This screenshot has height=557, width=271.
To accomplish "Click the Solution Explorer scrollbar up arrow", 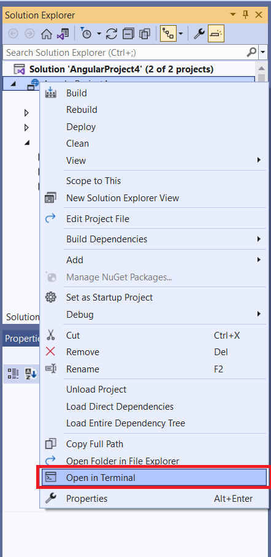I will [x=261, y=69].
